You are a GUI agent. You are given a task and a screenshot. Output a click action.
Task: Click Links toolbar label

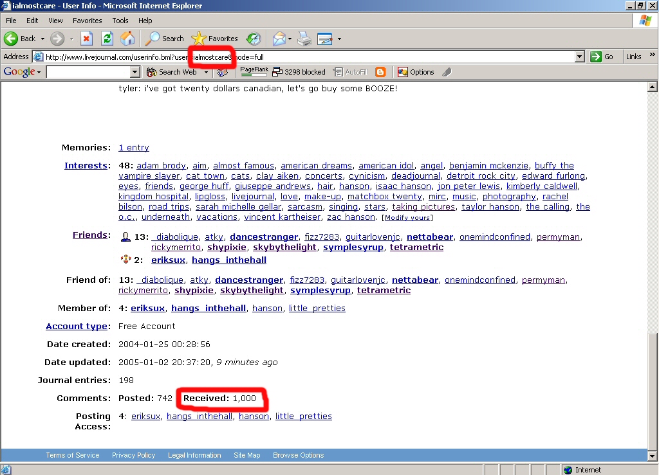pos(633,57)
